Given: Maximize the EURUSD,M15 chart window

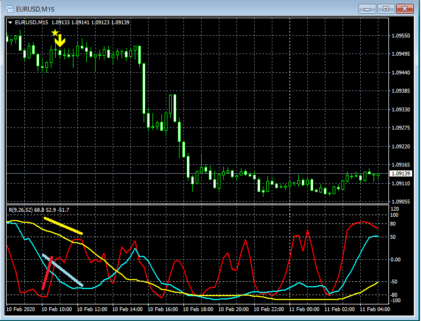Looking at the screenshot, I should pyautogui.click(x=386, y=9).
